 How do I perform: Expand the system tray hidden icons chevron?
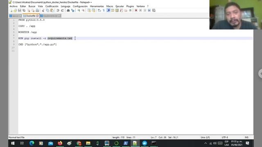point(206,143)
